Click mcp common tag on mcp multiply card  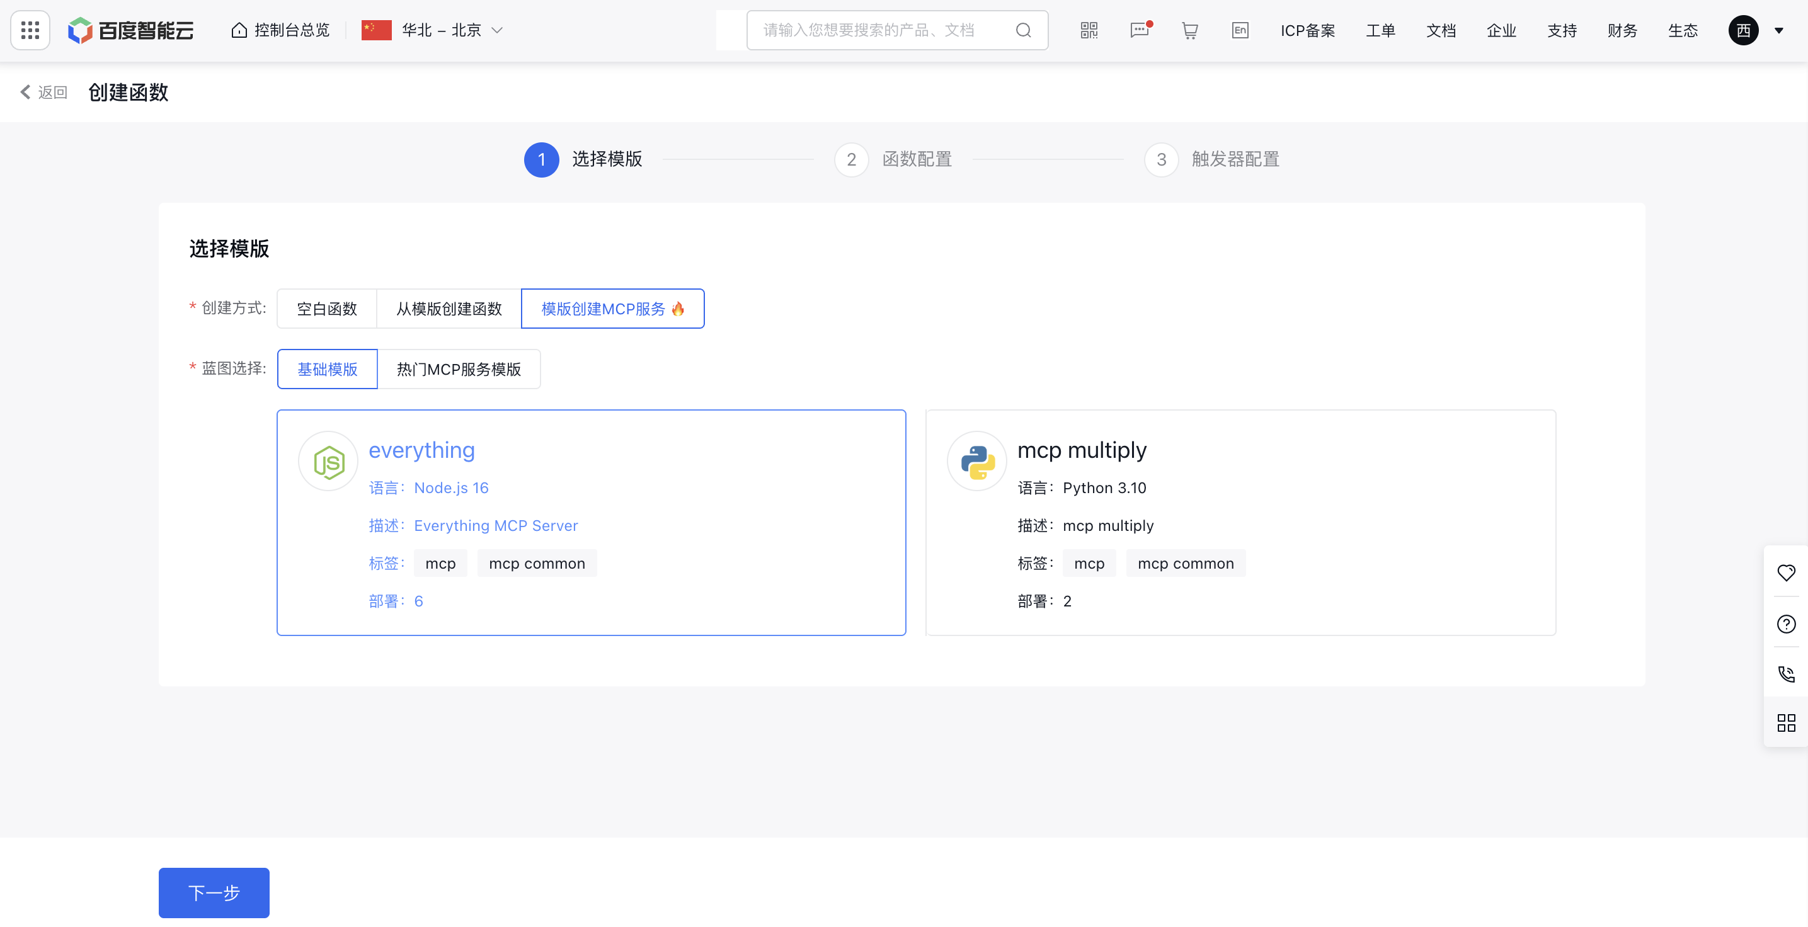tap(1186, 564)
